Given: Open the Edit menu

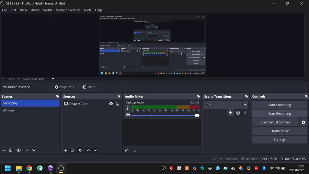Looking at the screenshot, I should coord(13,10).
